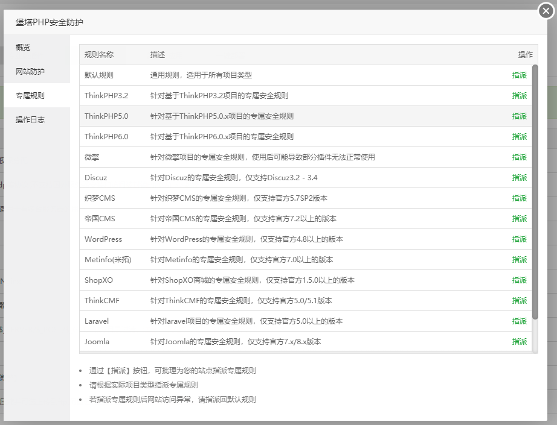Click 指派 in the 微擎 row
557x425 pixels.
point(520,157)
